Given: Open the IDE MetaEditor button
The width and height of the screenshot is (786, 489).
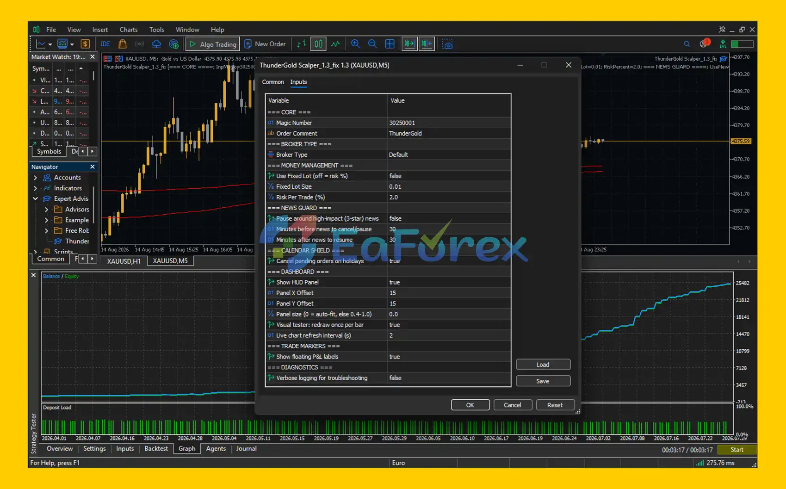Looking at the screenshot, I should (105, 44).
